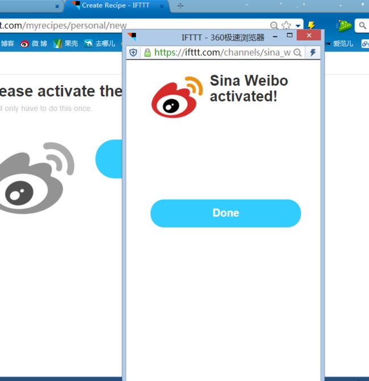The height and width of the screenshot is (381, 369).
Task: Click the green spaceship extension icon
Action: pyautogui.click(x=344, y=26)
